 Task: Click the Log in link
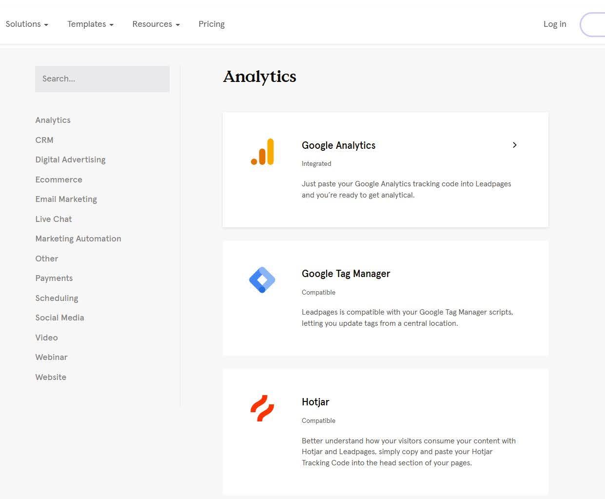555,24
